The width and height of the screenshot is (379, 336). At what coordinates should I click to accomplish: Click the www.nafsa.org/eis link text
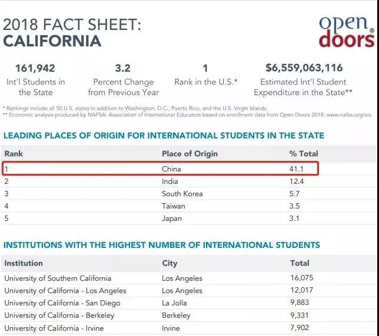coord(349,115)
